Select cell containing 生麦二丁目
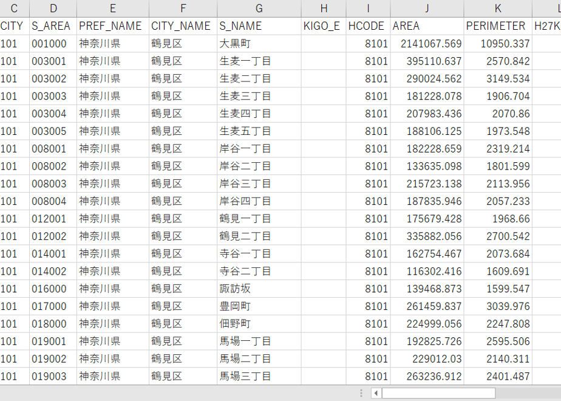The width and height of the screenshot is (561, 401). point(259,79)
